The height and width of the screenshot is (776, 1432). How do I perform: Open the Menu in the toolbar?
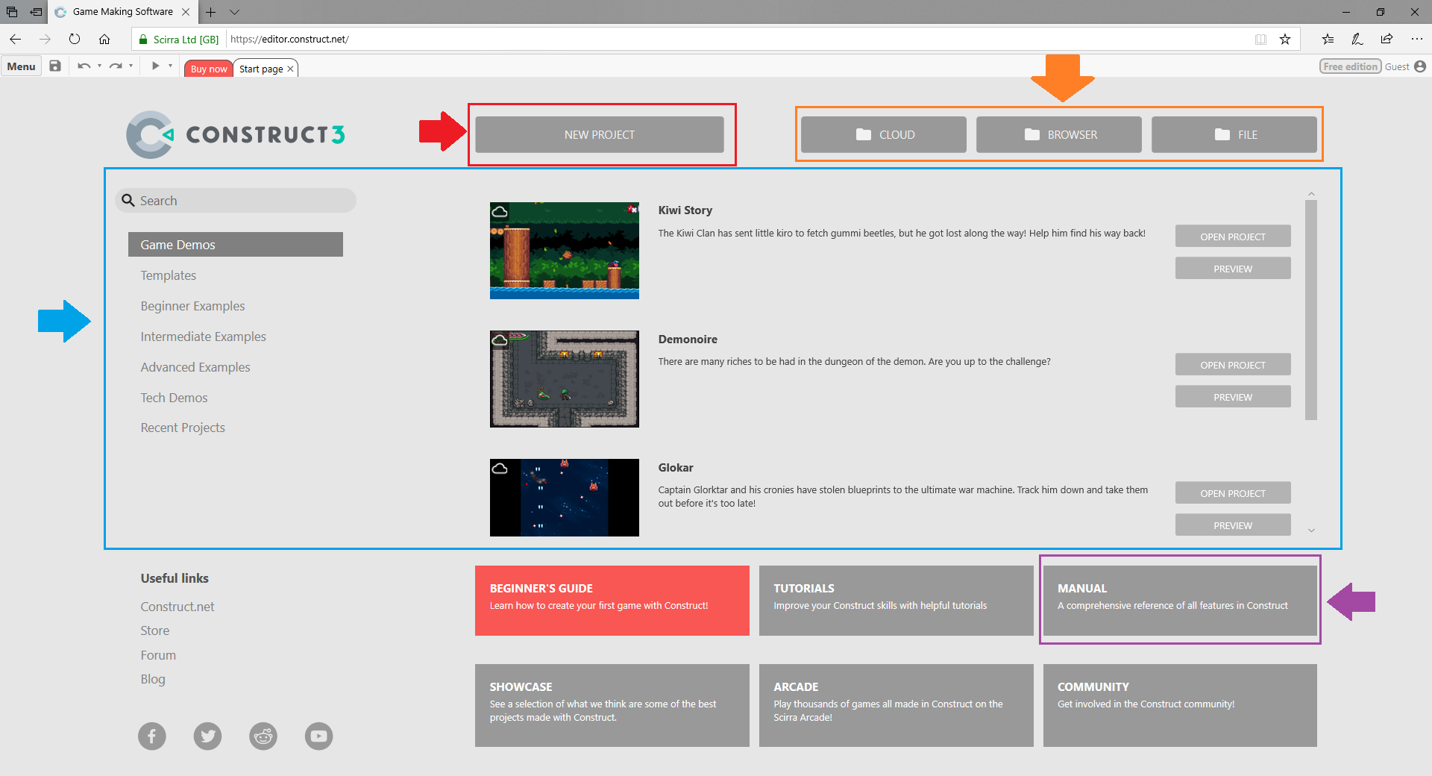point(21,66)
